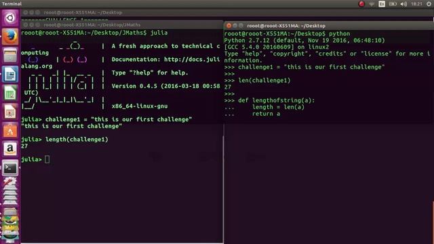
Task: Open LibreOffice Calc from the dock
Action: tap(10, 93)
